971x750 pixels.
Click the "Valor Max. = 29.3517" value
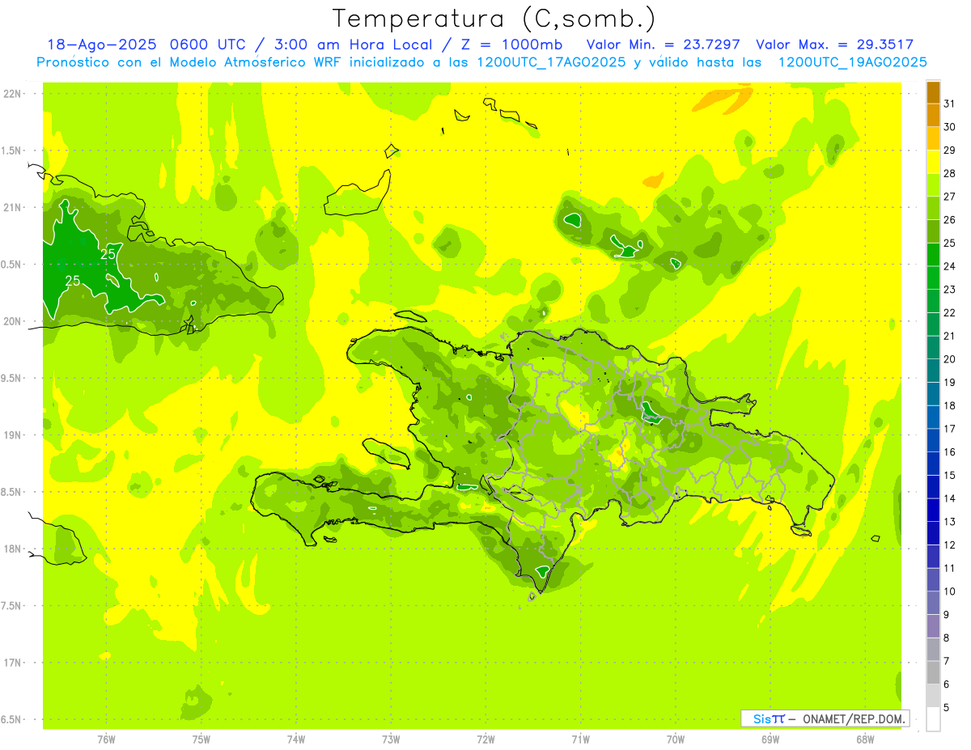click(834, 44)
